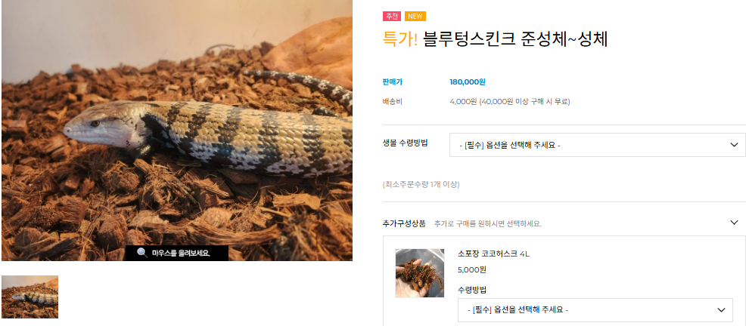Click the 최소주문수량 1개 이상 notice

pos(421,185)
